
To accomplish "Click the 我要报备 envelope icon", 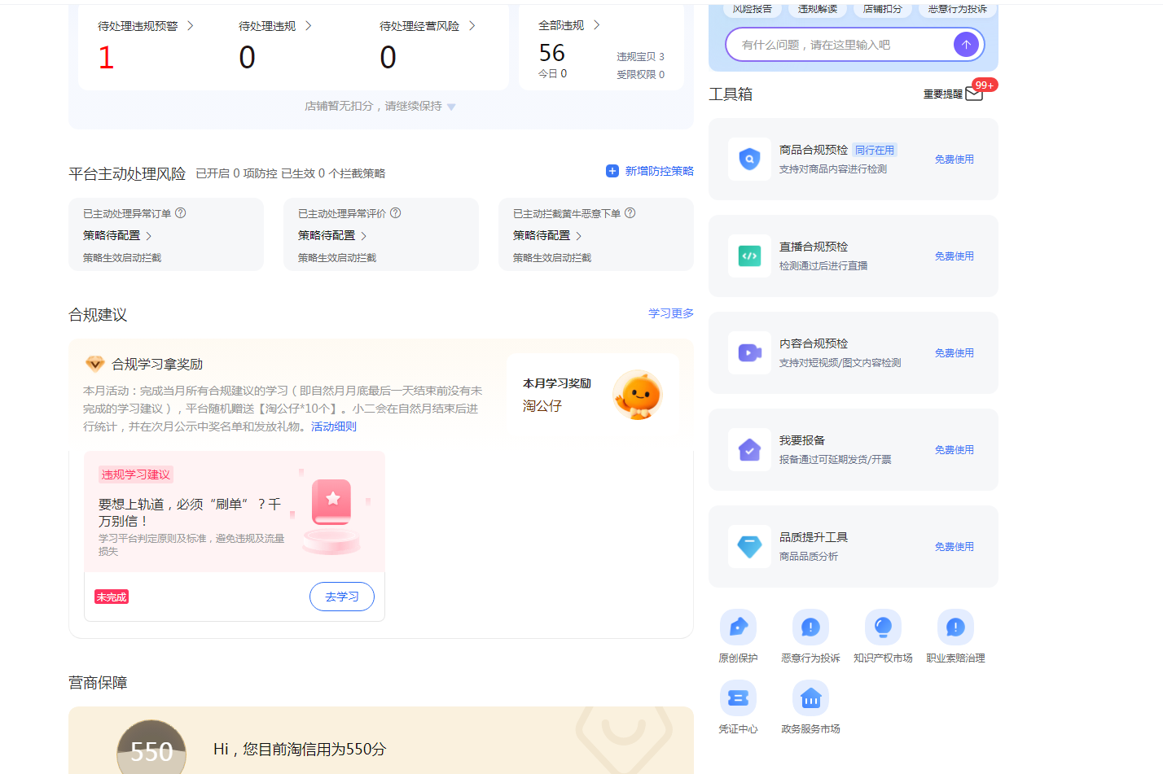I will coord(749,450).
